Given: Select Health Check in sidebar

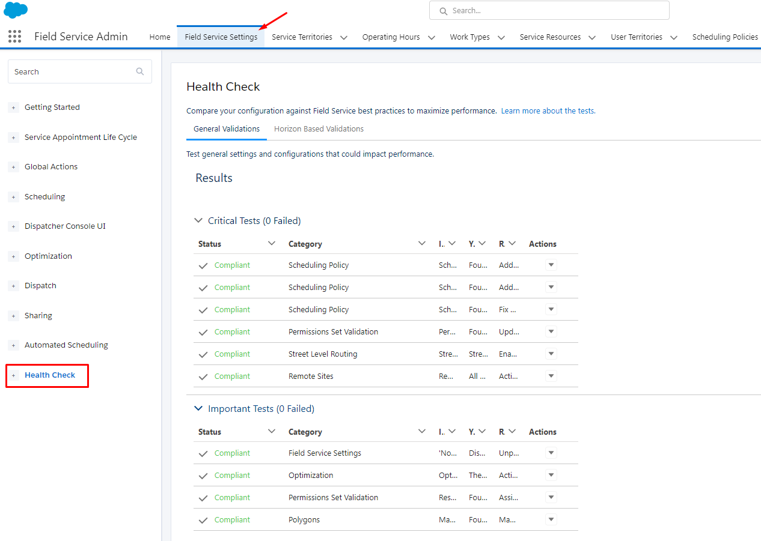Looking at the screenshot, I should [50, 375].
